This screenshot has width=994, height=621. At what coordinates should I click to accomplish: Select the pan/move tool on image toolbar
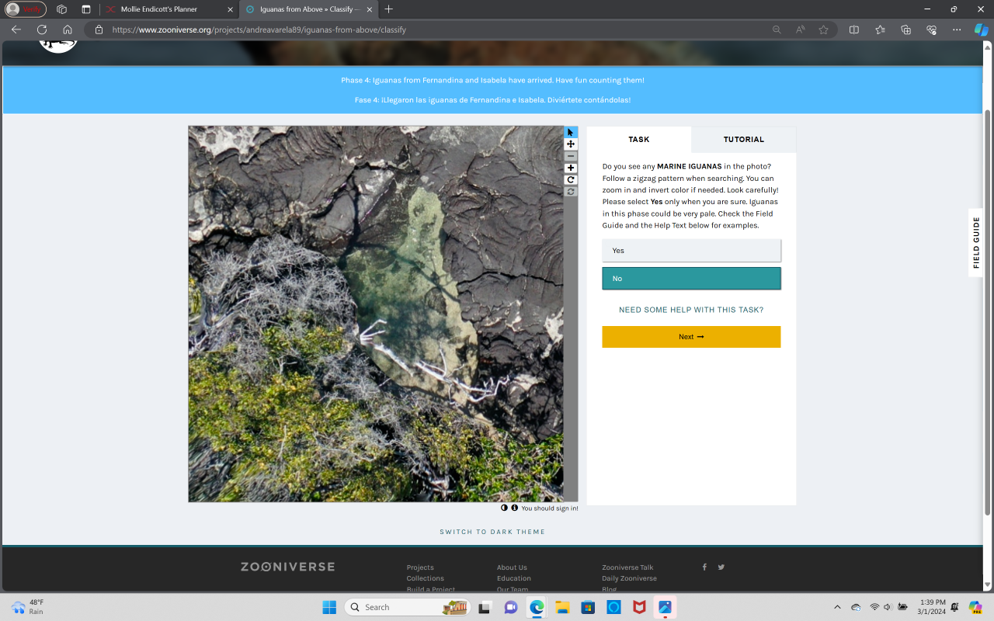[571, 144]
